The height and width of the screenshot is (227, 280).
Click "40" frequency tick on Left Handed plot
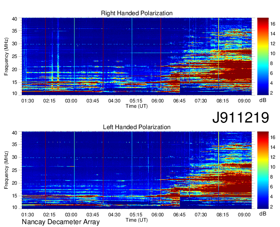pyautogui.click(x=14, y=133)
